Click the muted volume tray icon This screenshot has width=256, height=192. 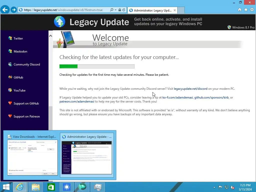point(232,187)
